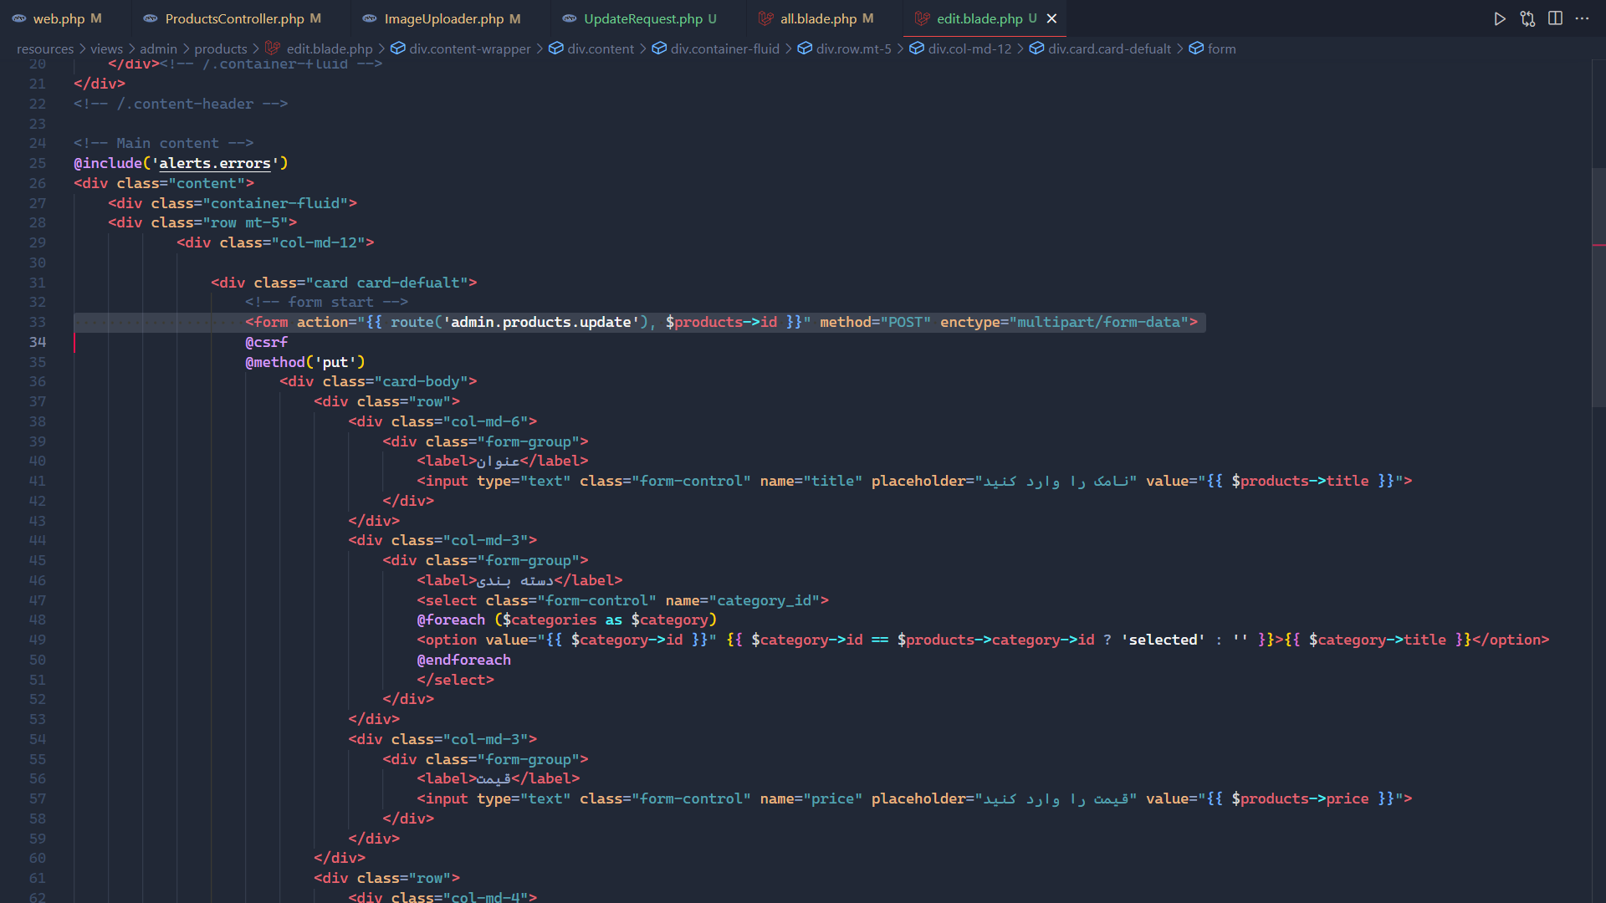Click the views breadcrumb
The height and width of the screenshot is (903, 1606).
click(106, 48)
